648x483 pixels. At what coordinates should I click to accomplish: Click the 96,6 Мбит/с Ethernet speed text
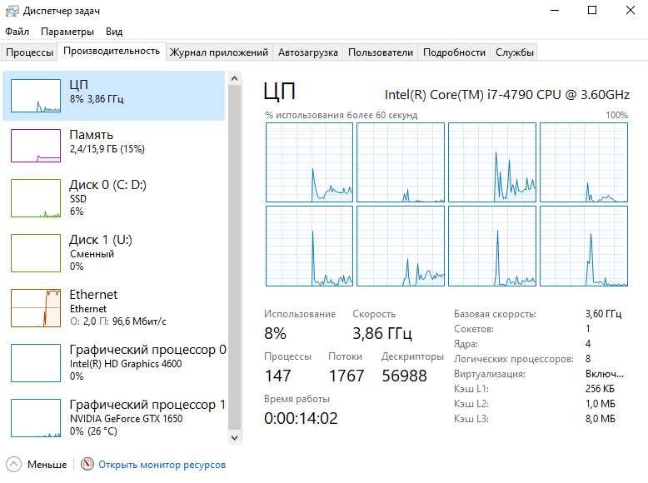coord(139,321)
